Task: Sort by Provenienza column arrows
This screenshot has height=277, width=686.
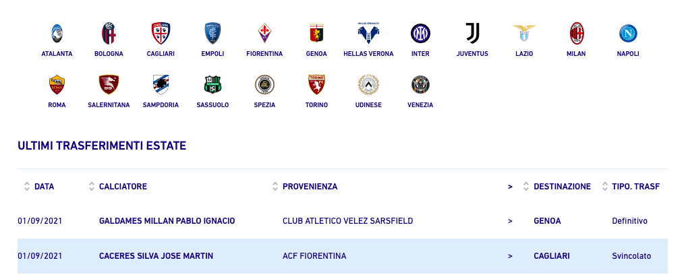Action: click(275, 187)
